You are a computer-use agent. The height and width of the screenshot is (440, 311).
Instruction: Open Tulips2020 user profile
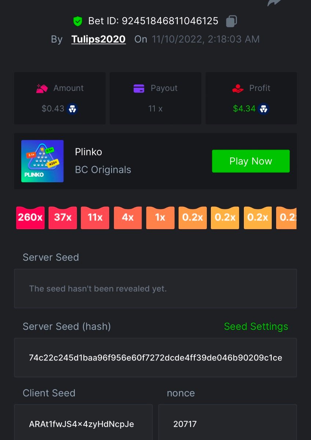pyautogui.click(x=98, y=39)
